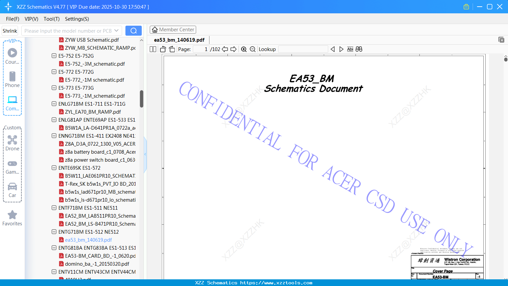Collapse the E5-773 E5-773G group
This screenshot has width=508, height=286.
coord(54,88)
